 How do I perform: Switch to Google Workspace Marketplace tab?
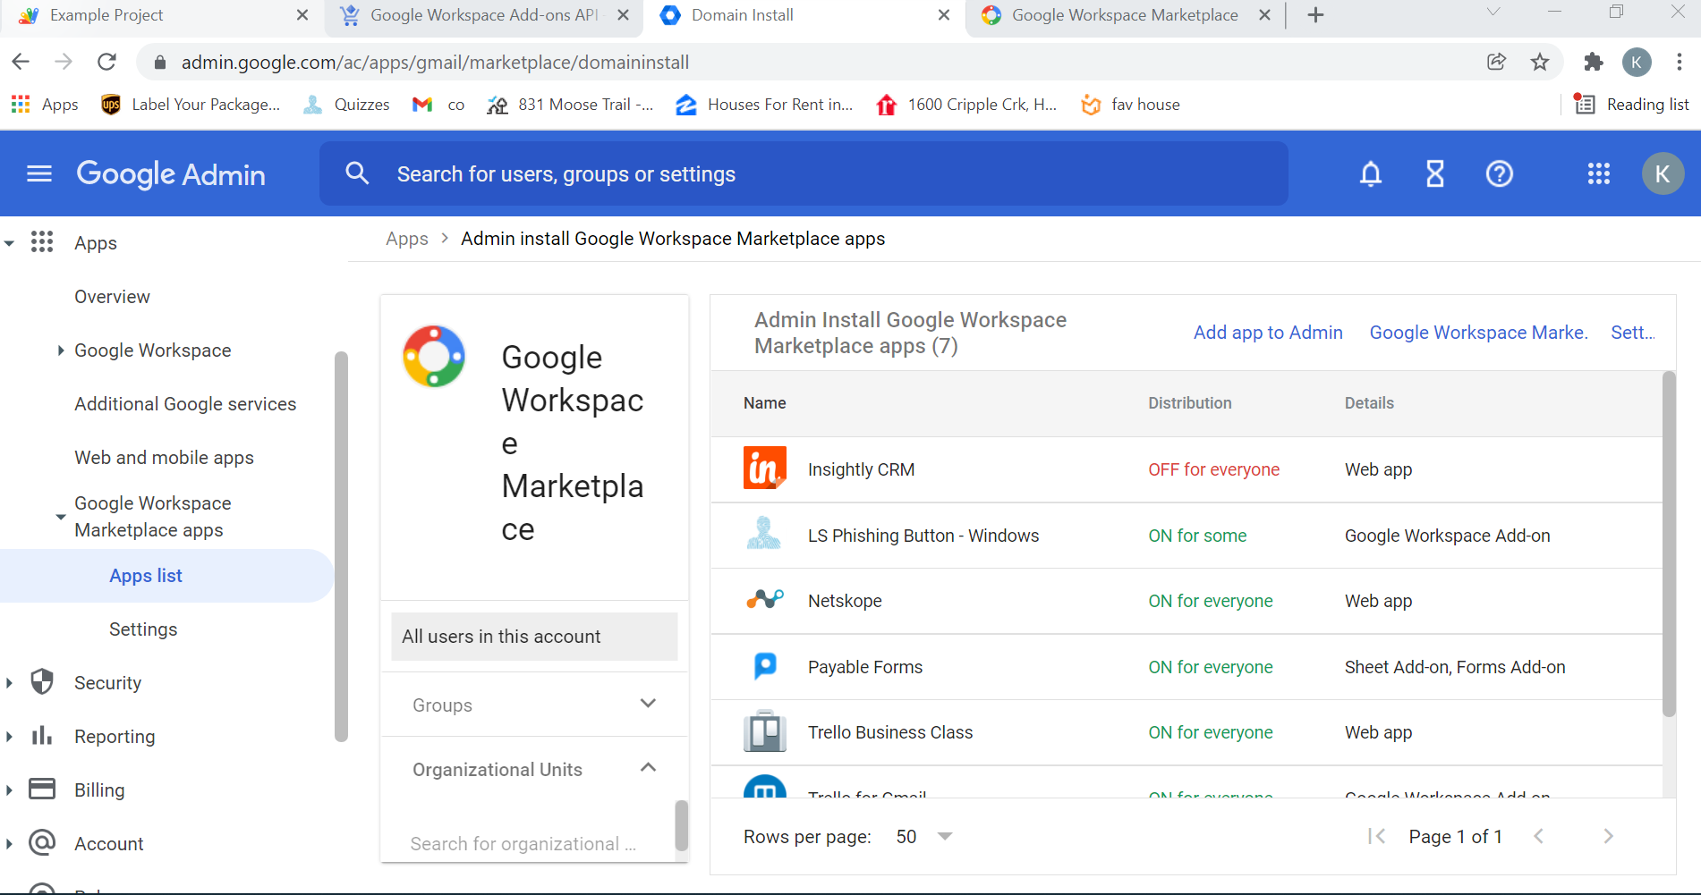1125,15
